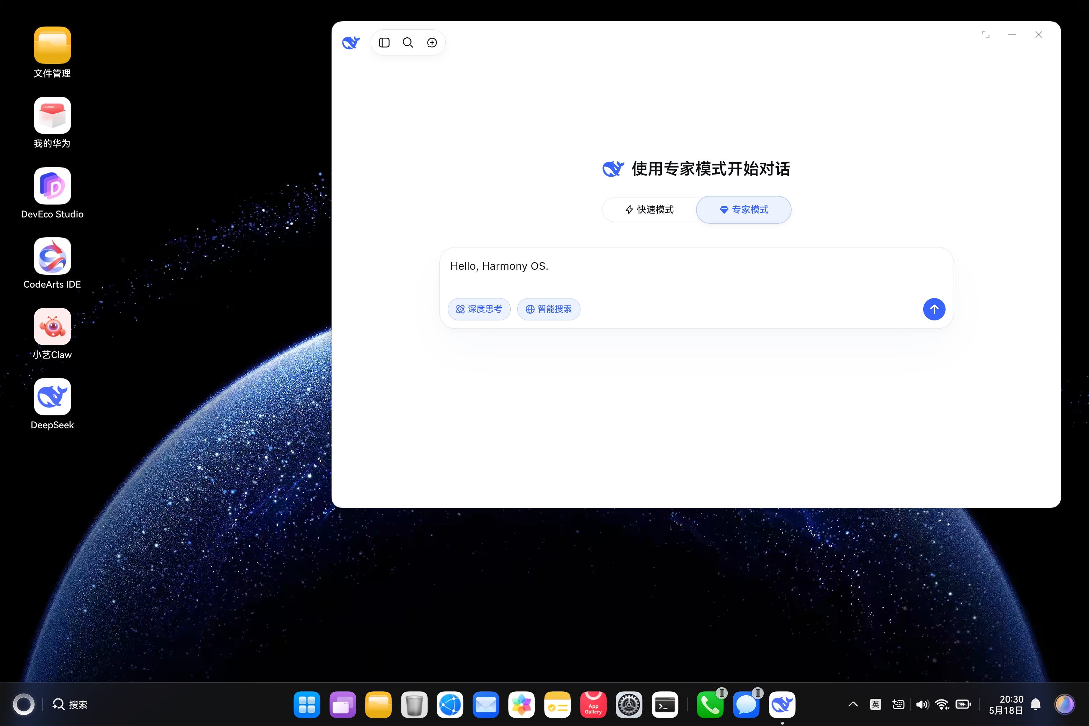1089x726 pixels.
Task: Open the Gallery photos app in the dock
Action: tap(521, 705)
